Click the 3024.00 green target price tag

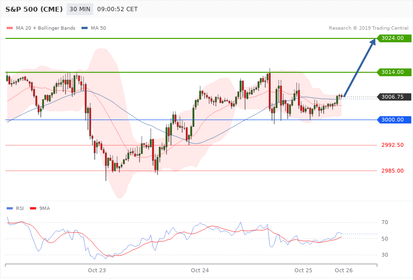click(x=394, y=38)
